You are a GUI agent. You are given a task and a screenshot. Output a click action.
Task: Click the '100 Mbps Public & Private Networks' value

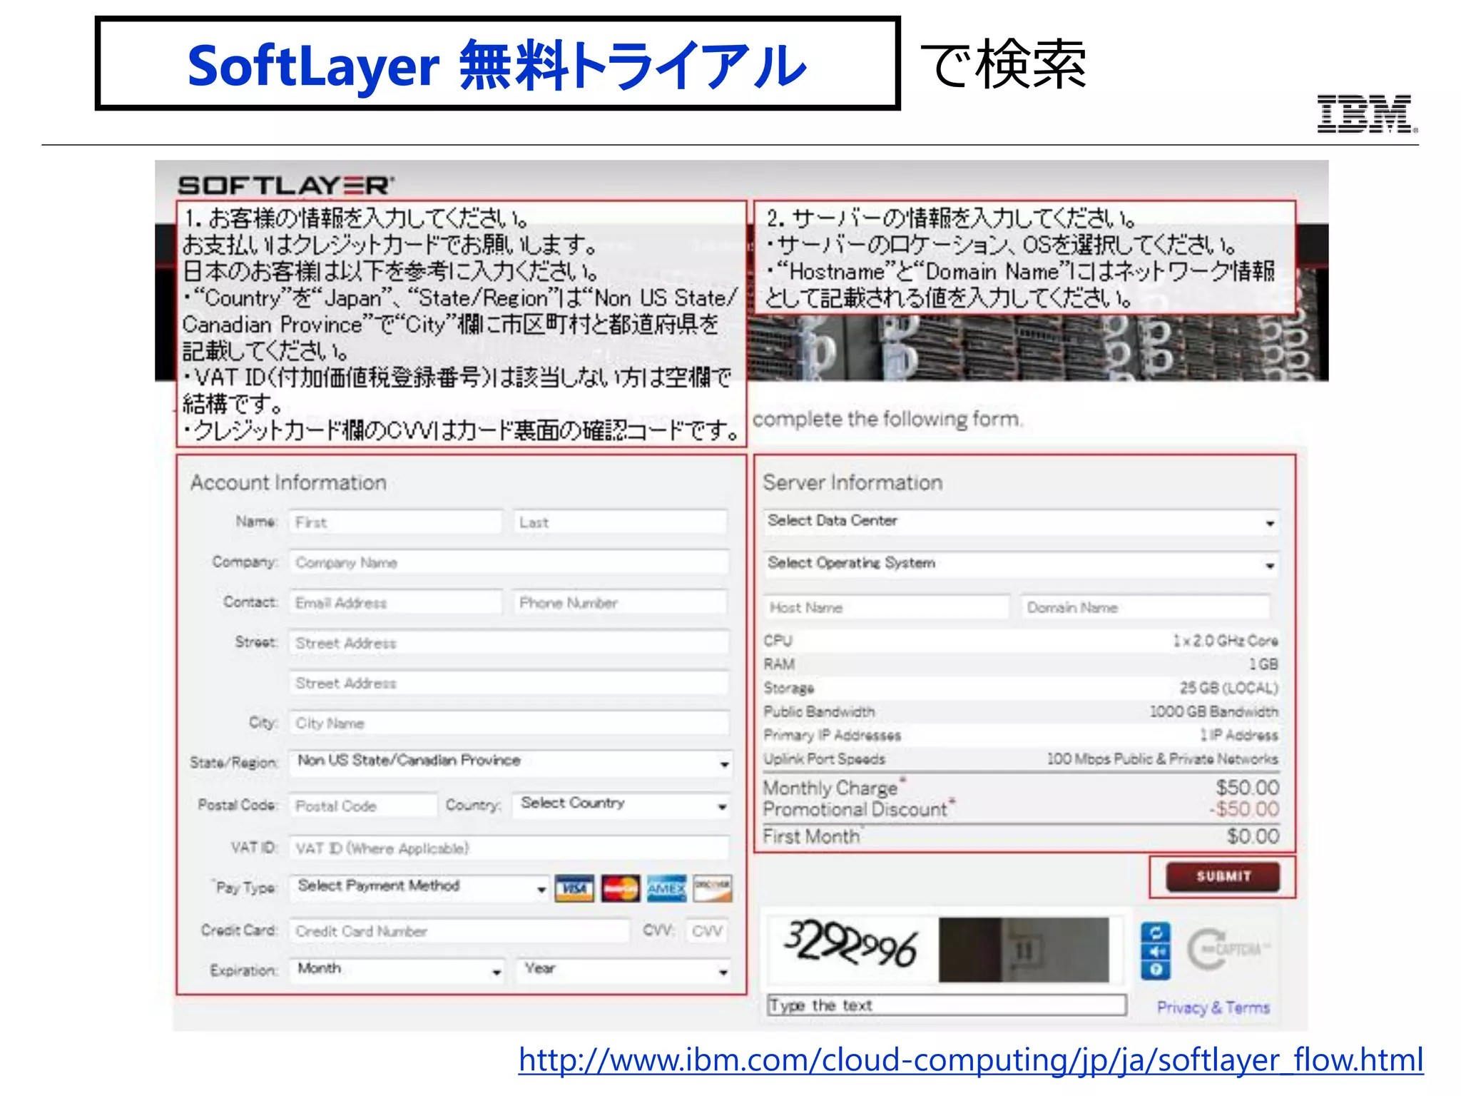1162,758
